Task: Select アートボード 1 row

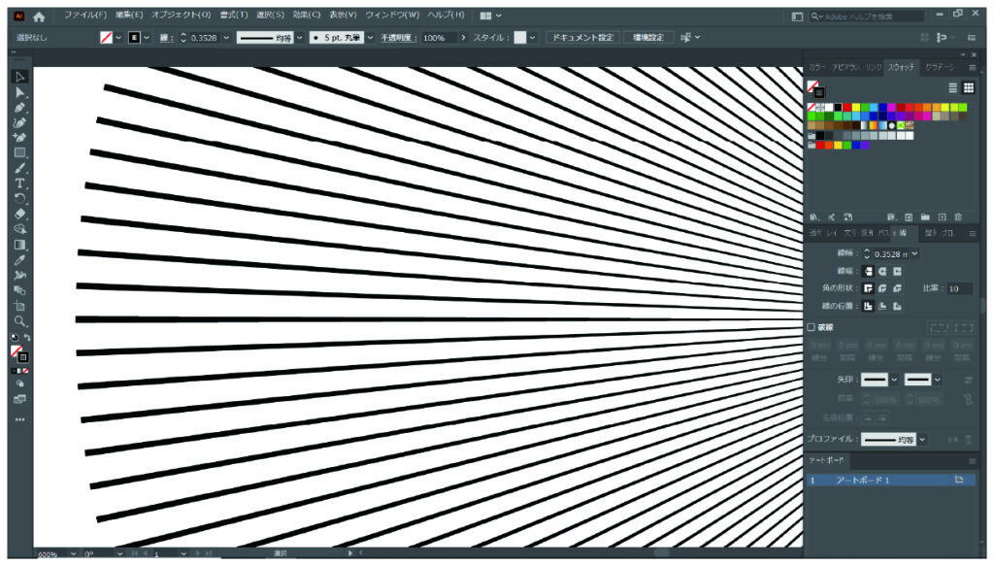Action: (x=891, y=480)
